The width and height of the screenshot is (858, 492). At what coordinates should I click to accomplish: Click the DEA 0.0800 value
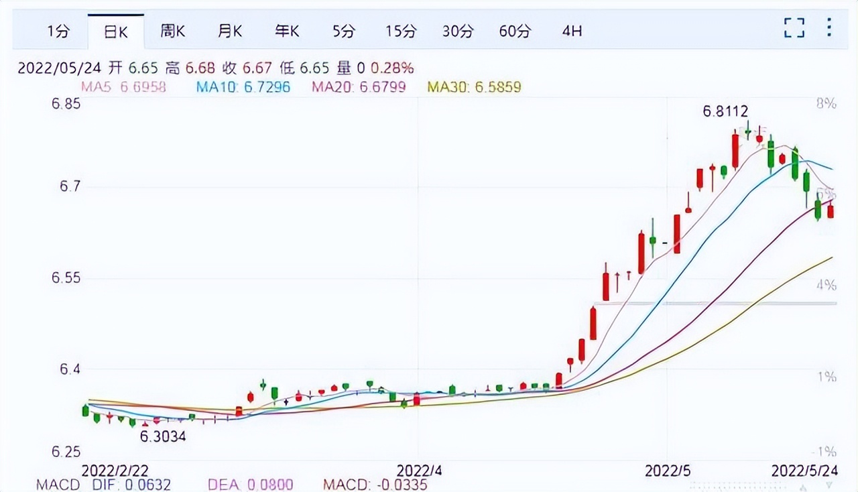click(251, 484)
